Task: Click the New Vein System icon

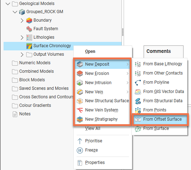Action: (x=80, y=110)
